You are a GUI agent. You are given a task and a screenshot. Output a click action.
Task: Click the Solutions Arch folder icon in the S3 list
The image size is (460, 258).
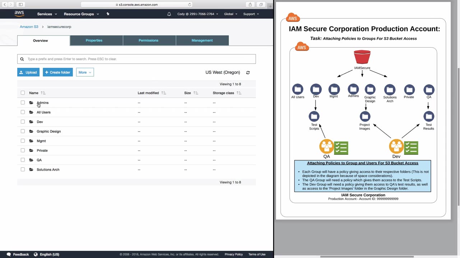31,169
